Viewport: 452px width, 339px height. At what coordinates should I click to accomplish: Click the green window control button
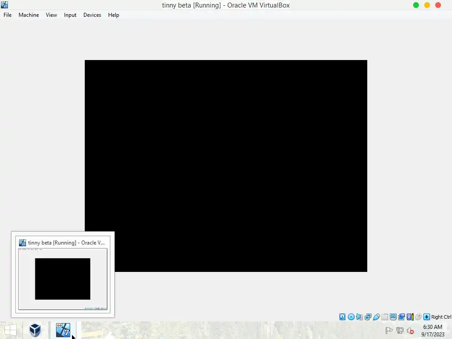coord(416,5)
